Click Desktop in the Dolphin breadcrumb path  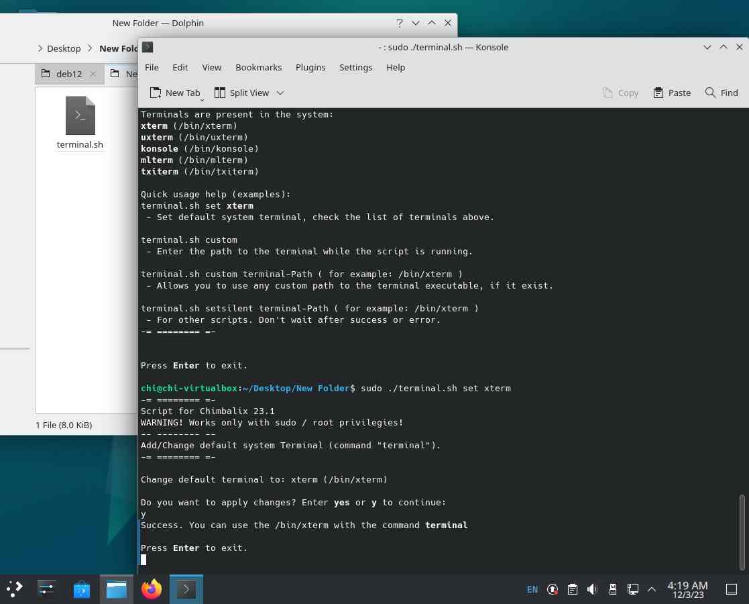tap(64, 48)
